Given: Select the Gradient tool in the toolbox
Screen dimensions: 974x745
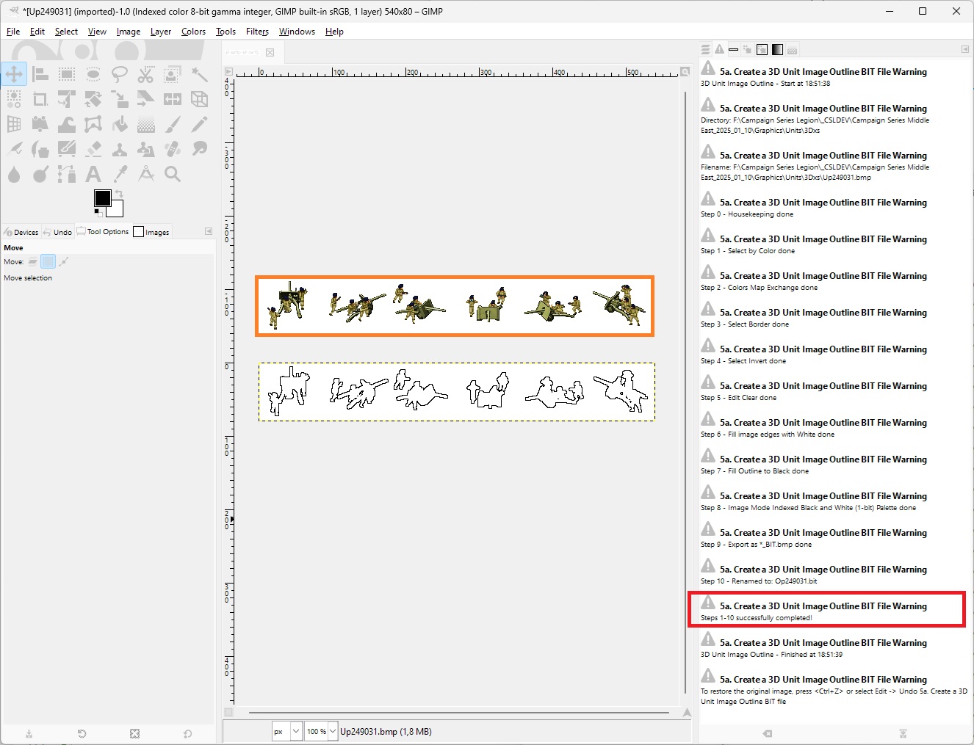Looking at the screenshot, I should pyautogui.click(x=146, y=124).
